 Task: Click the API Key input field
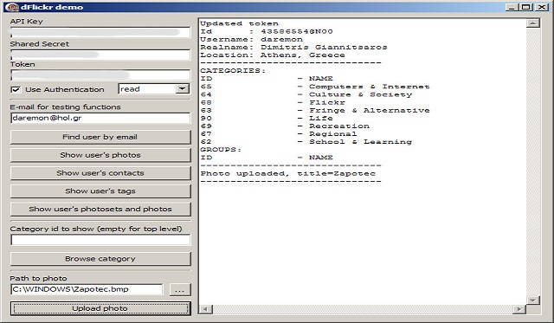pyautogui.click(x=100, y=33)
